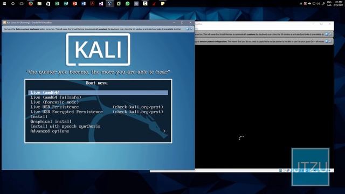Maximize the rear VirtualBox window

coord(321,24)
